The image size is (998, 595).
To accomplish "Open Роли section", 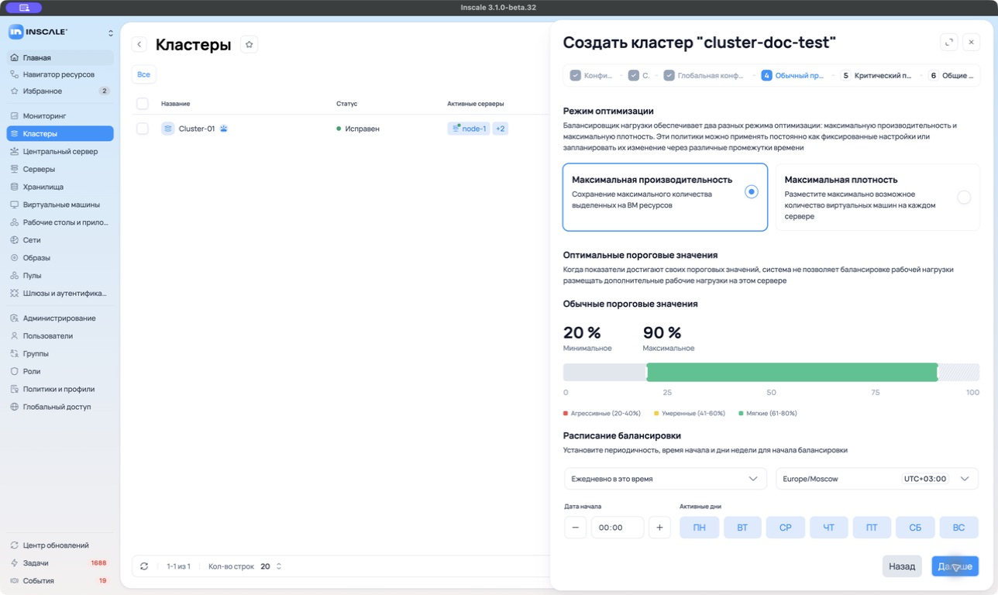I will pos(60,371).
